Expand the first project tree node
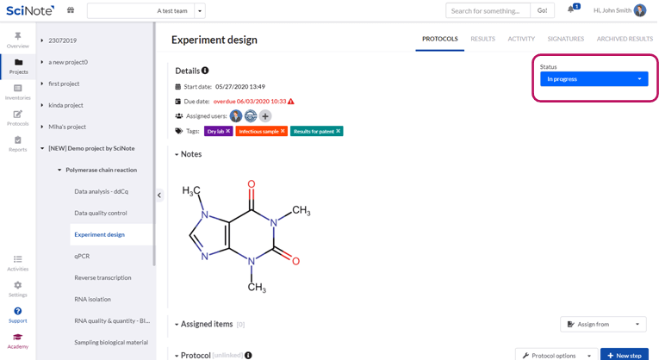Viewport: 659px width, 360px height. (42, 84)
